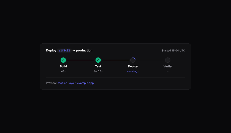Image resolution: width=231 pixels, height=133 pixels.
Task: Click the green Build step checkmark icon
Action: tap(63, 60)
